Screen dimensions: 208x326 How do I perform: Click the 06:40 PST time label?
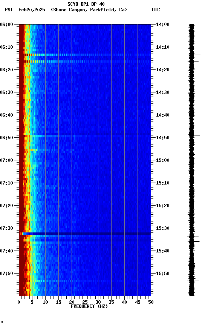point(6,115)
